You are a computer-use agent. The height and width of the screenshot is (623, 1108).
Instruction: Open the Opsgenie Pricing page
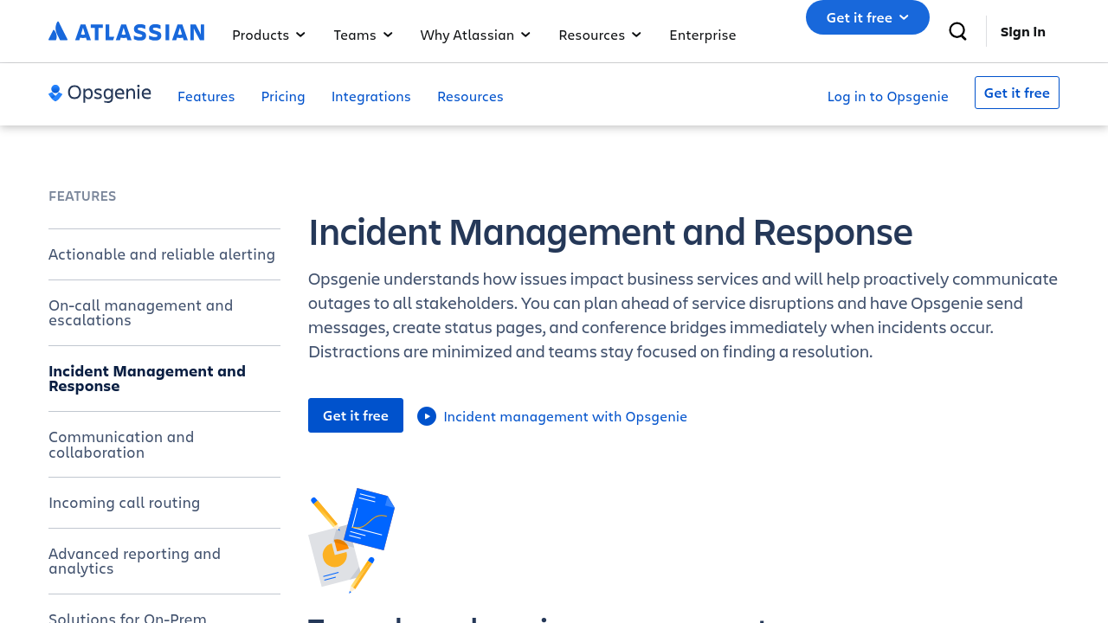click(283, 96)
